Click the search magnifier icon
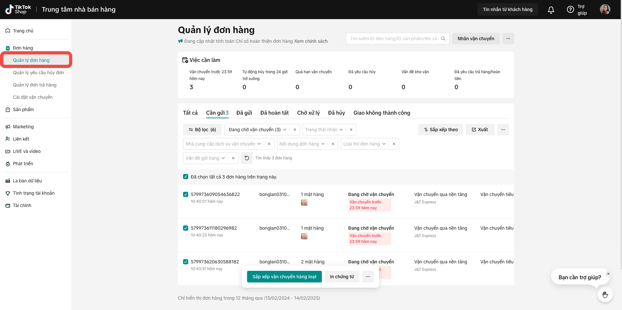Viewport: 622px width, 310px height. (443, 39)
